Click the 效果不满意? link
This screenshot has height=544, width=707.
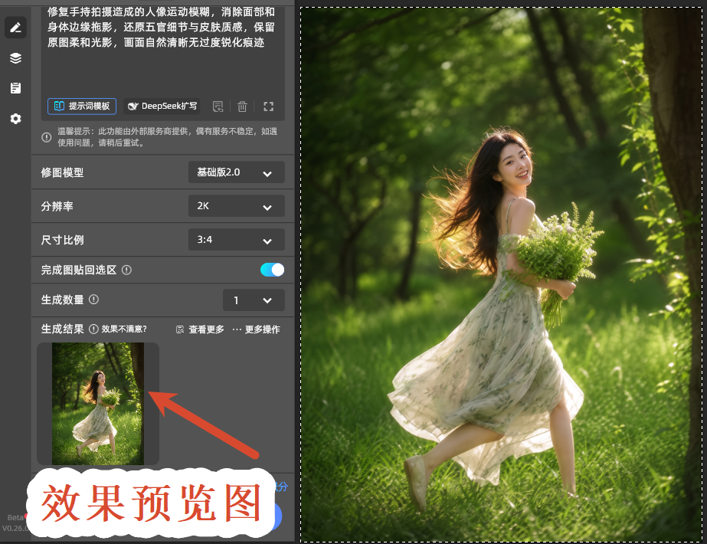point(124,329)
